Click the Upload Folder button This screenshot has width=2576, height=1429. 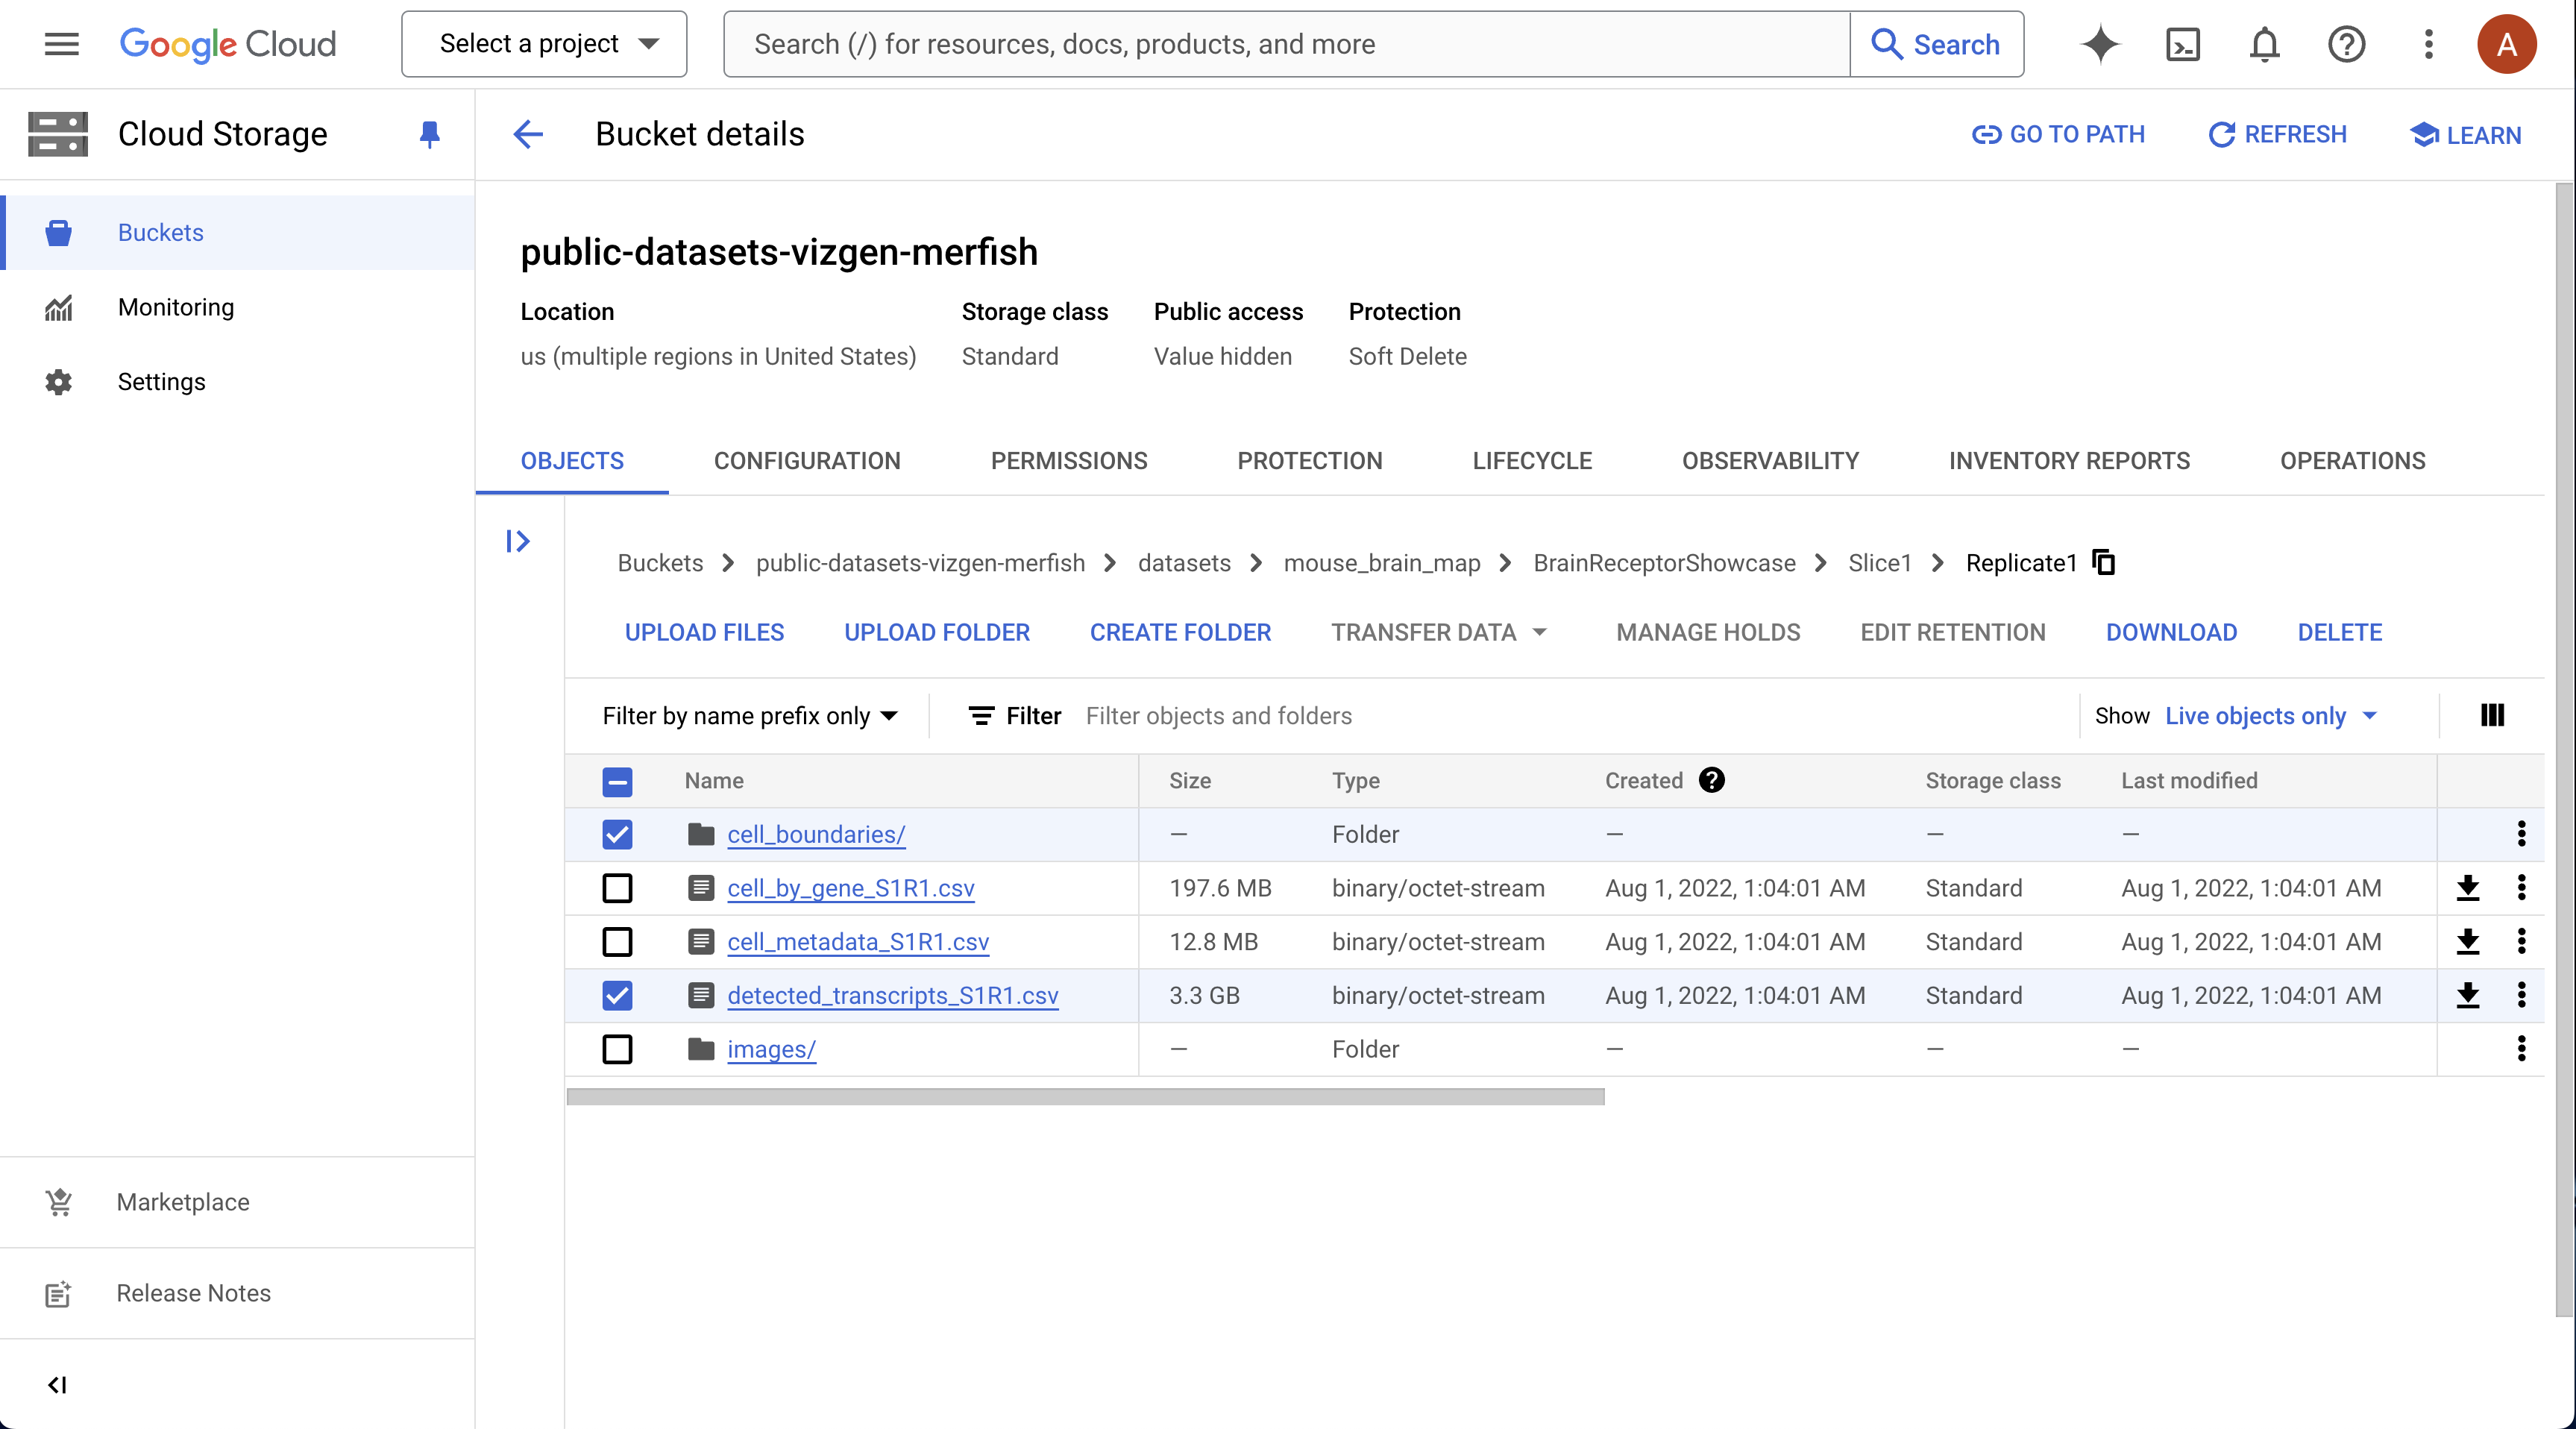point(937,632)
